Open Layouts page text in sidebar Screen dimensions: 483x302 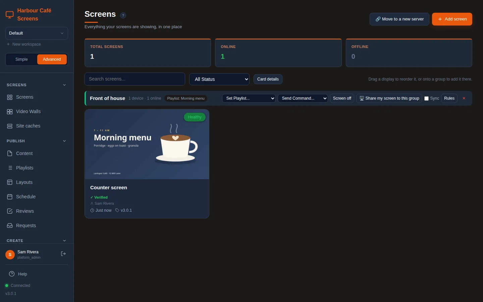[24, 182]
